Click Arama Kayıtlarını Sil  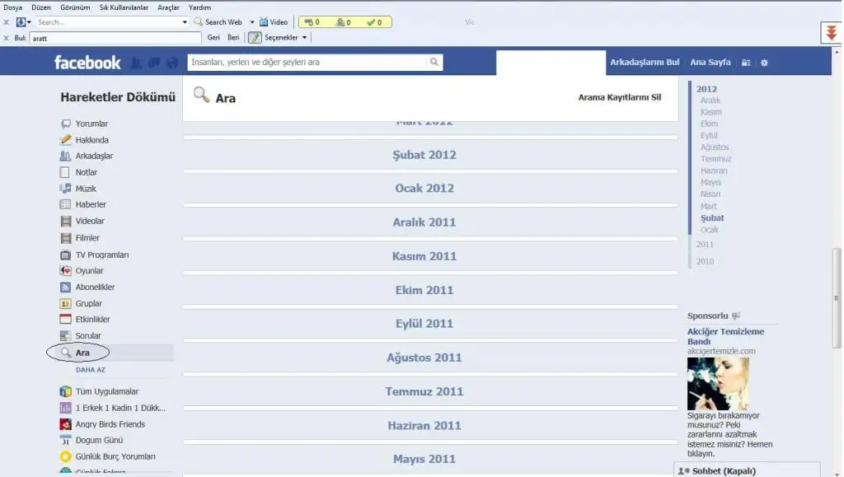coord(620,97)
